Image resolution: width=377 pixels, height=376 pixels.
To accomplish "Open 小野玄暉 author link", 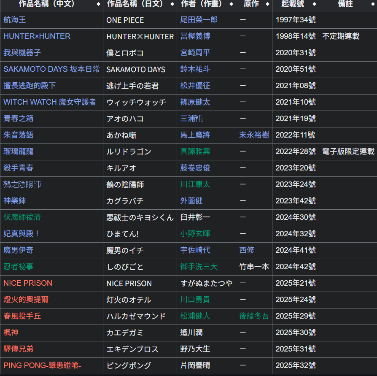I will tap(195, 234).
